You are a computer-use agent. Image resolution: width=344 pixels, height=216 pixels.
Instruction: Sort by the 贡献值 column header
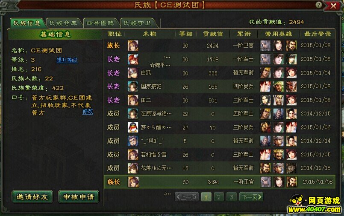pos(213,34)
